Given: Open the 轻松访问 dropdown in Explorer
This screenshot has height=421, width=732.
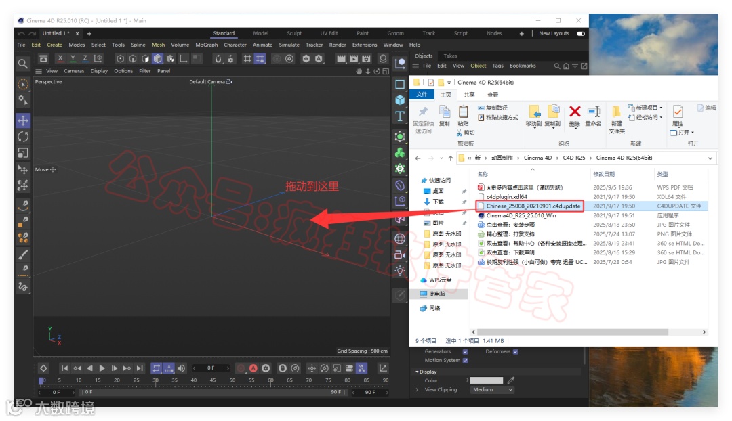Looking at the screenshot, I should click(645, 117).
